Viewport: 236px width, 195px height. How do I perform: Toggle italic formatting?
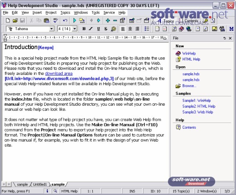[91, 28]
